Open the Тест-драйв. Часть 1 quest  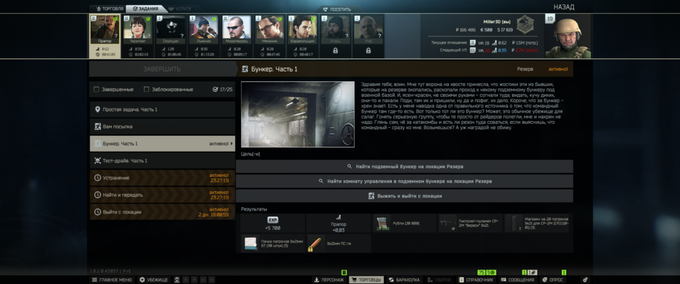pos(162,160)
